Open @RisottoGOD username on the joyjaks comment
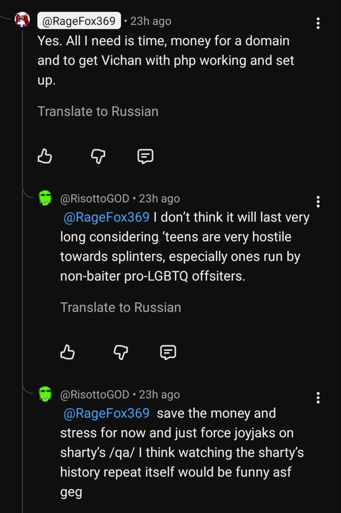 click(95, 394)
